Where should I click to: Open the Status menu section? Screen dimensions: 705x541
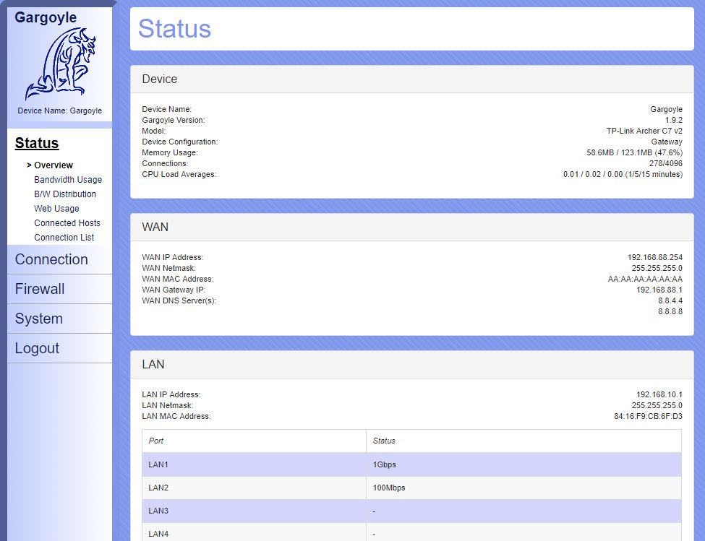tap(37, 143)
